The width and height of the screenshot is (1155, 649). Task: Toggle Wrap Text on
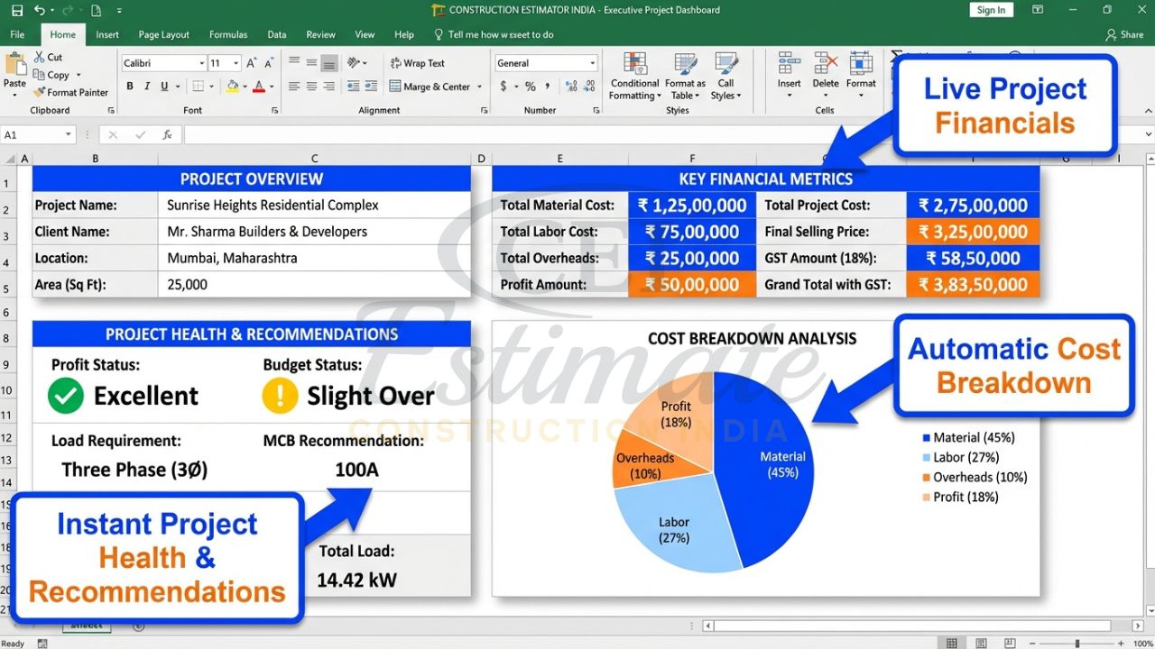(x=417, y=63)
